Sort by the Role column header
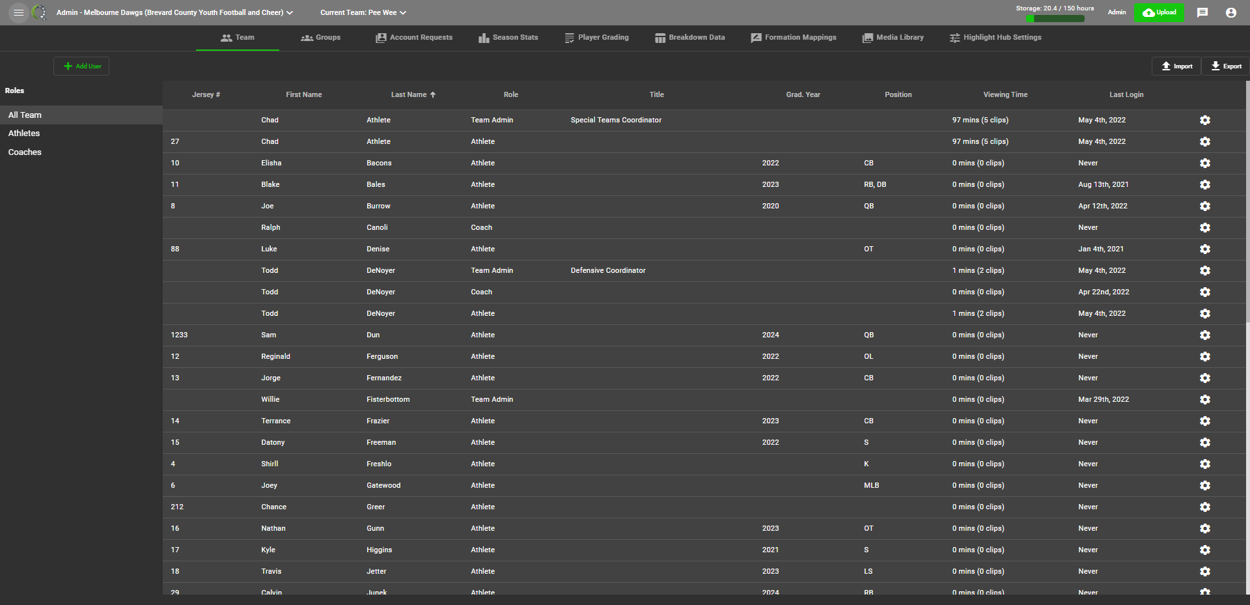Viewport: 1250px width, 605px height. click(511, 94)
